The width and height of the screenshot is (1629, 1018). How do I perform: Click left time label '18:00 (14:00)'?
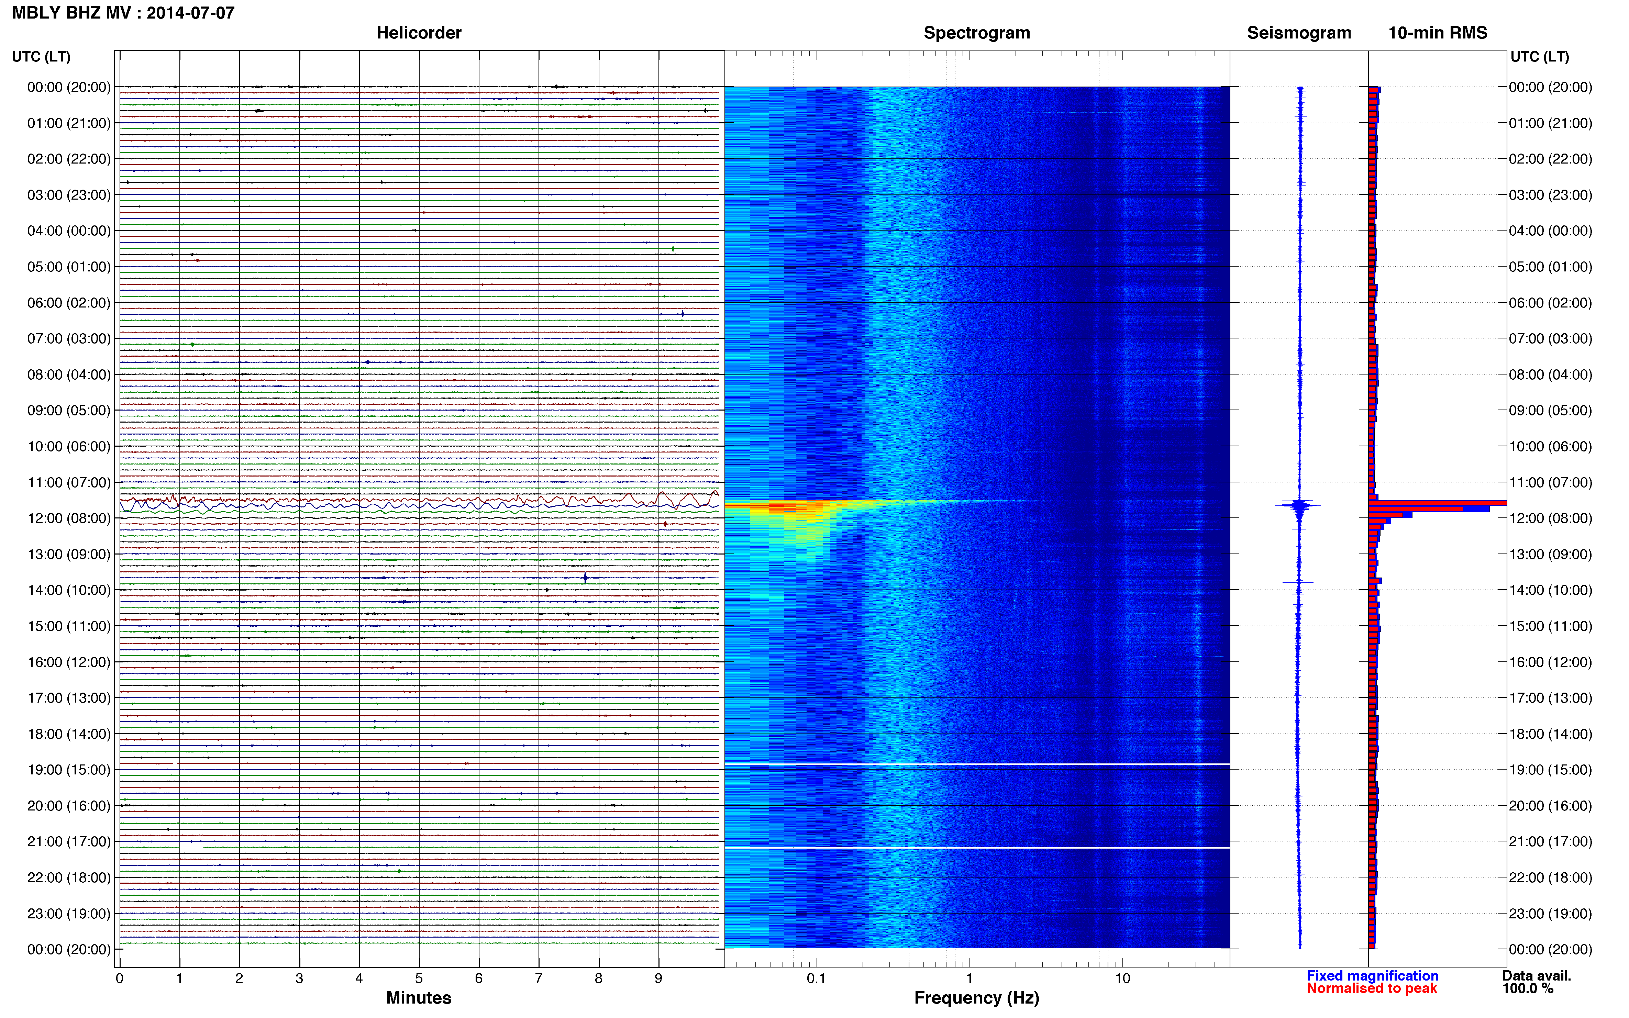click(69, 734)
